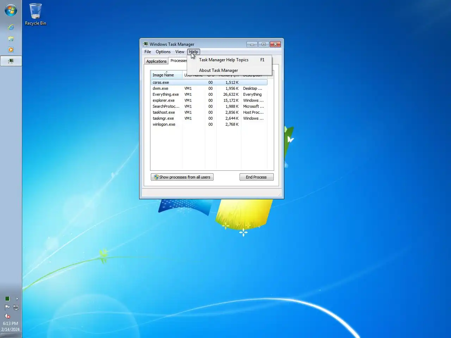
Task: Click the Task Manager taskbar button
Action: (11, 61)
